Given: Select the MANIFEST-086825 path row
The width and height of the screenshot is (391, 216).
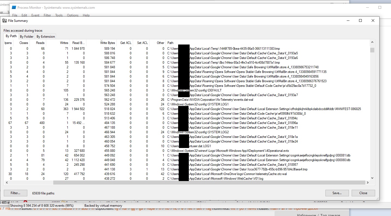Looking at the screenshot, I should coord(187,109).
